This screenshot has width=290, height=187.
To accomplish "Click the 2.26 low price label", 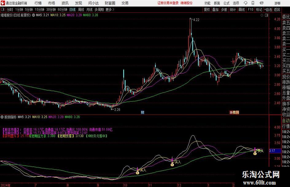I will (x=117, y=109).
